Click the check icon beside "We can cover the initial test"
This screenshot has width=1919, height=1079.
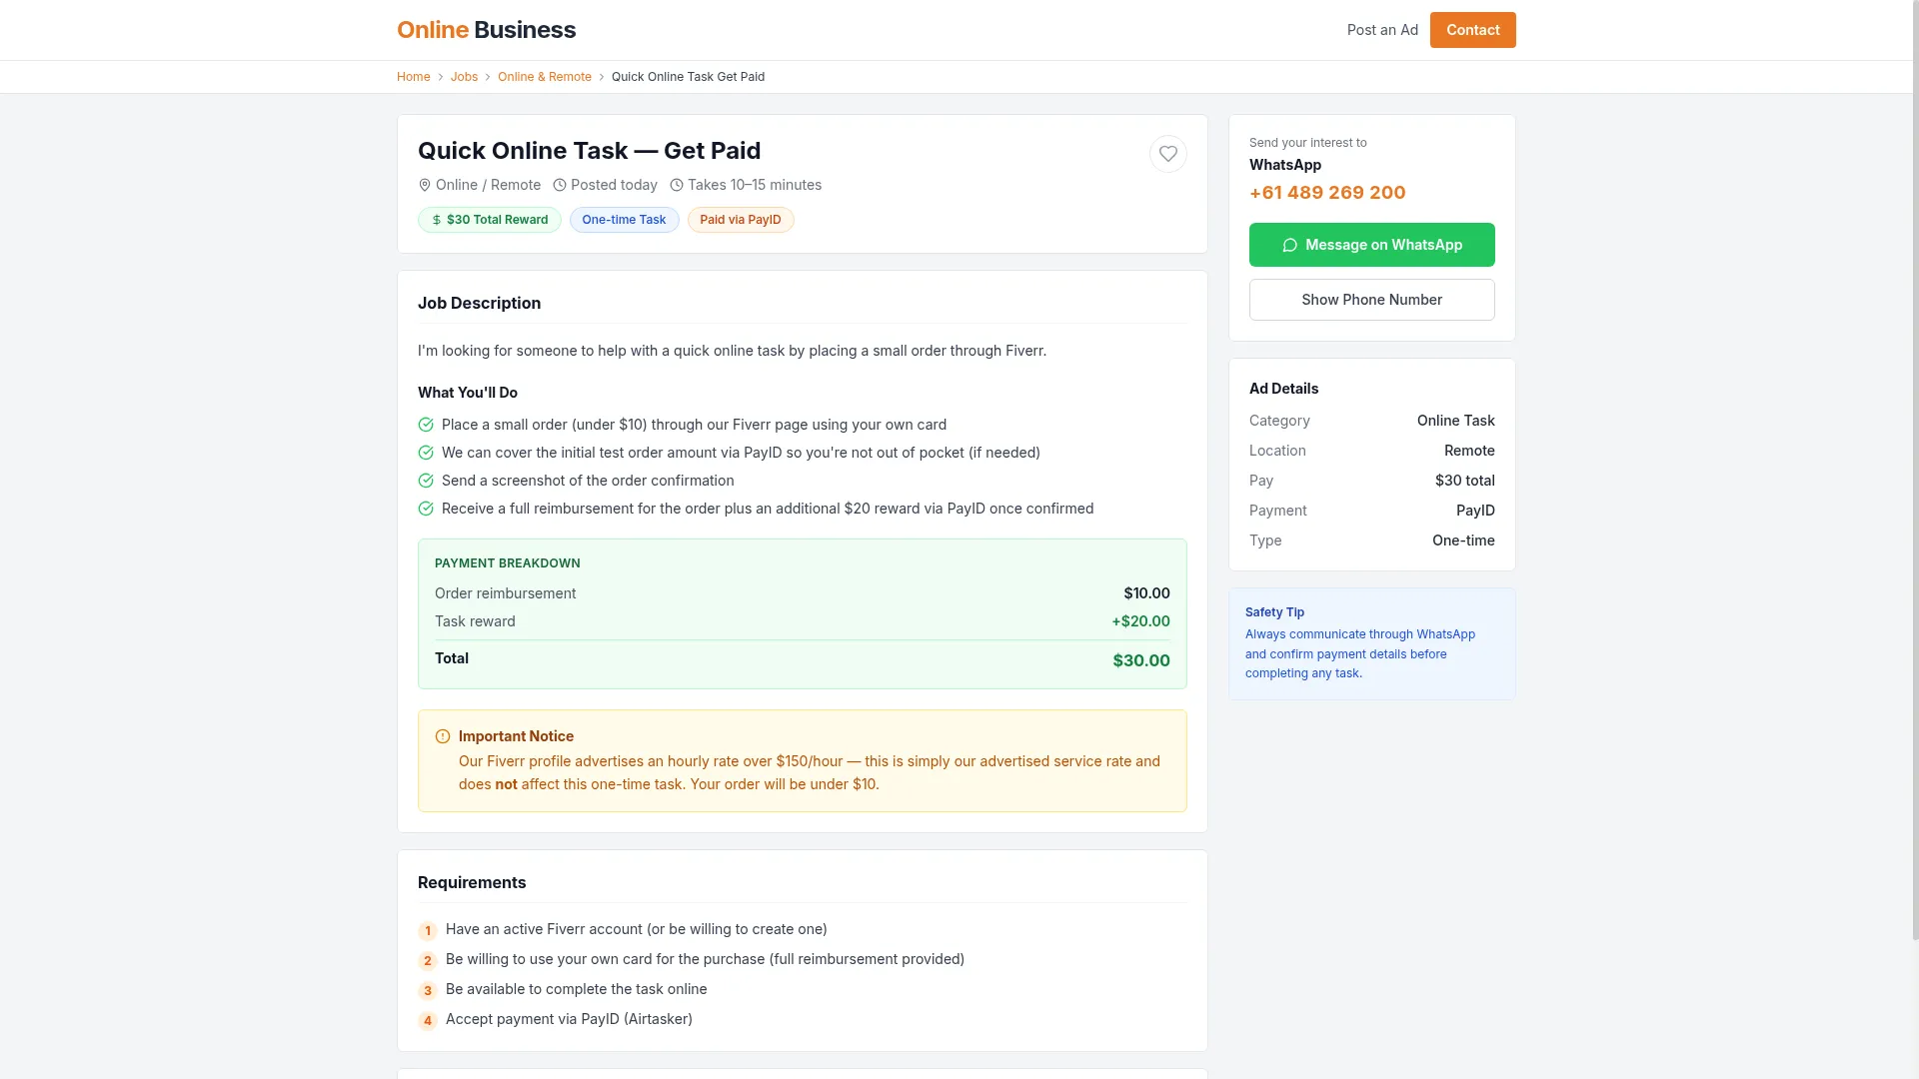coord(426,453)
